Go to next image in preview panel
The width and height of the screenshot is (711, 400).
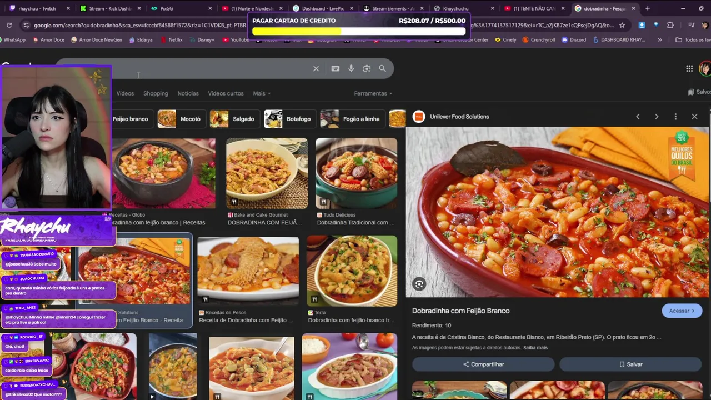(x=657, y=117)
